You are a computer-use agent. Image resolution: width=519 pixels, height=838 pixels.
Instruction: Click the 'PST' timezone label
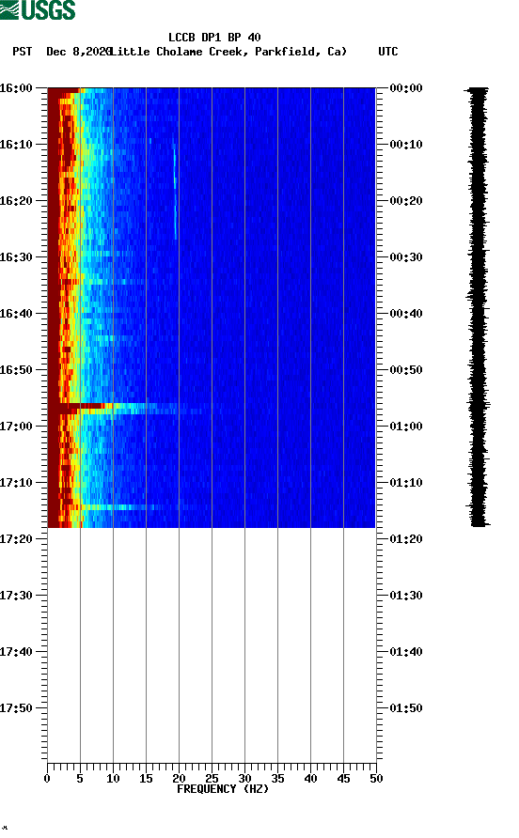click(x=22, y=52)
